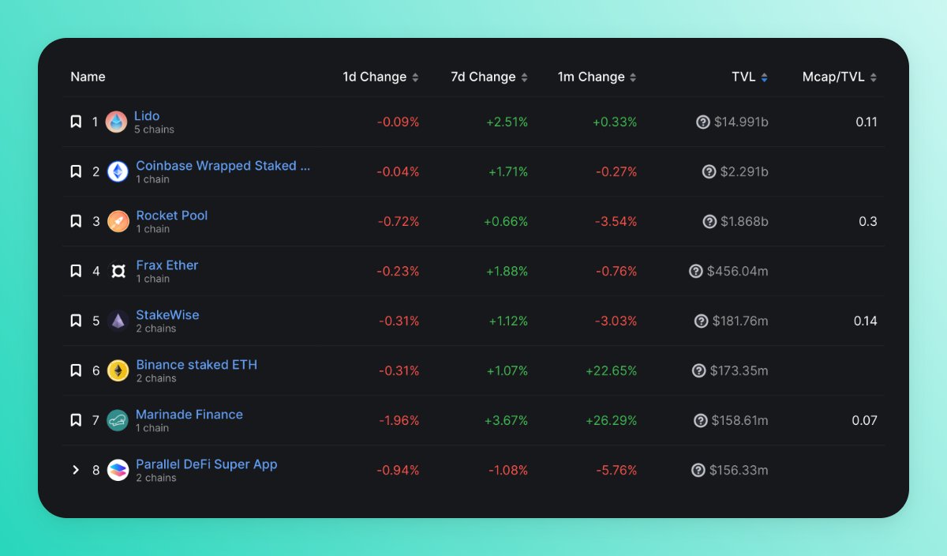The width and height of the screenshot is (947, 556).
Task: Bookmark the StakeWise row
Action: pyautogui.click(x=76, y=321)
